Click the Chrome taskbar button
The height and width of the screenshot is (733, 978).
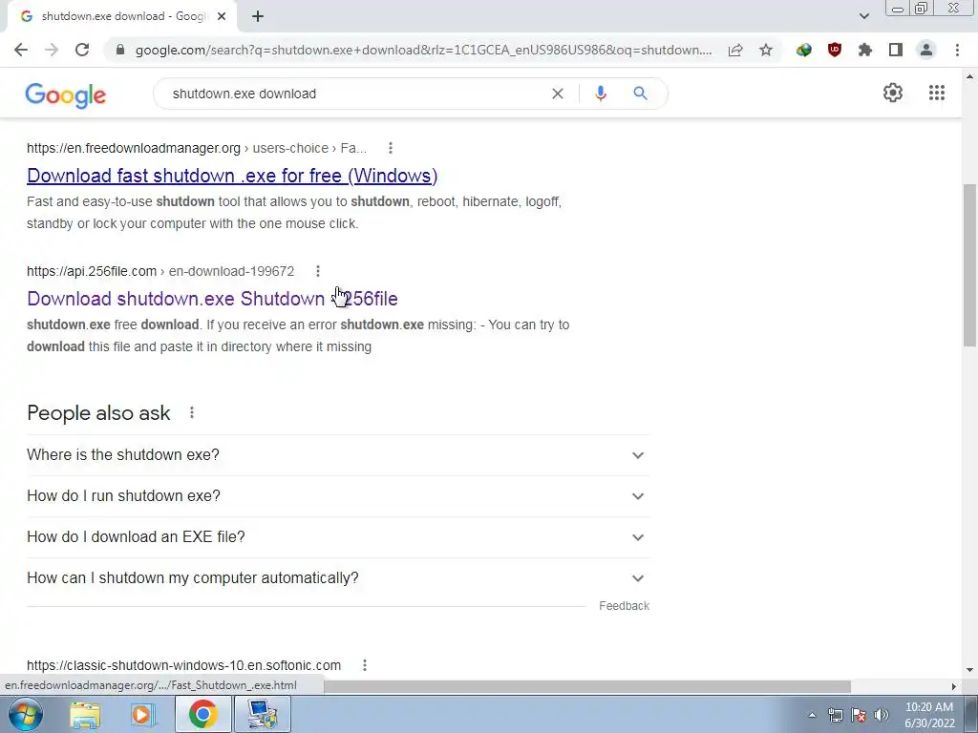pyautogui.click(x=202, y=714)
